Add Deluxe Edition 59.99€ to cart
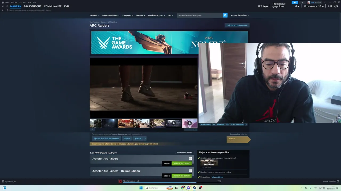341x191 pixels. pyautogui.click(x=181, y=176)
